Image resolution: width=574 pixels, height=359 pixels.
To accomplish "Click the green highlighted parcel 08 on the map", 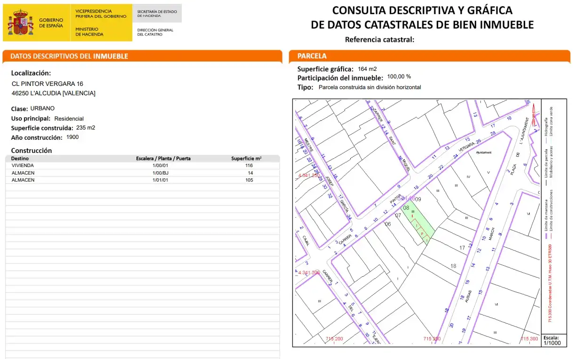I will point(417,223).
